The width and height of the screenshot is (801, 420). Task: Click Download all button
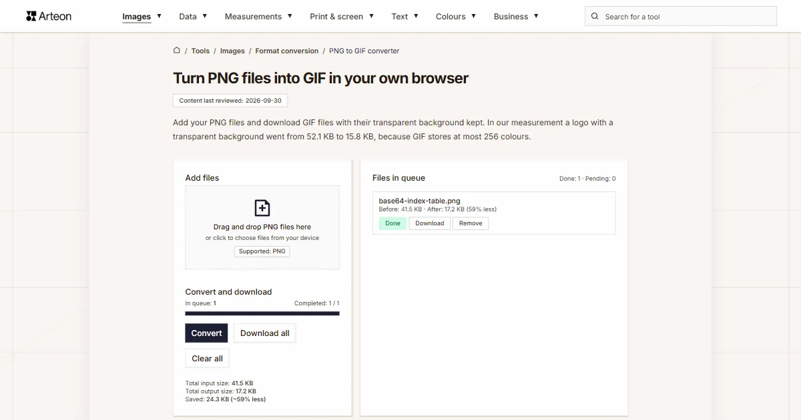(265, 333)
